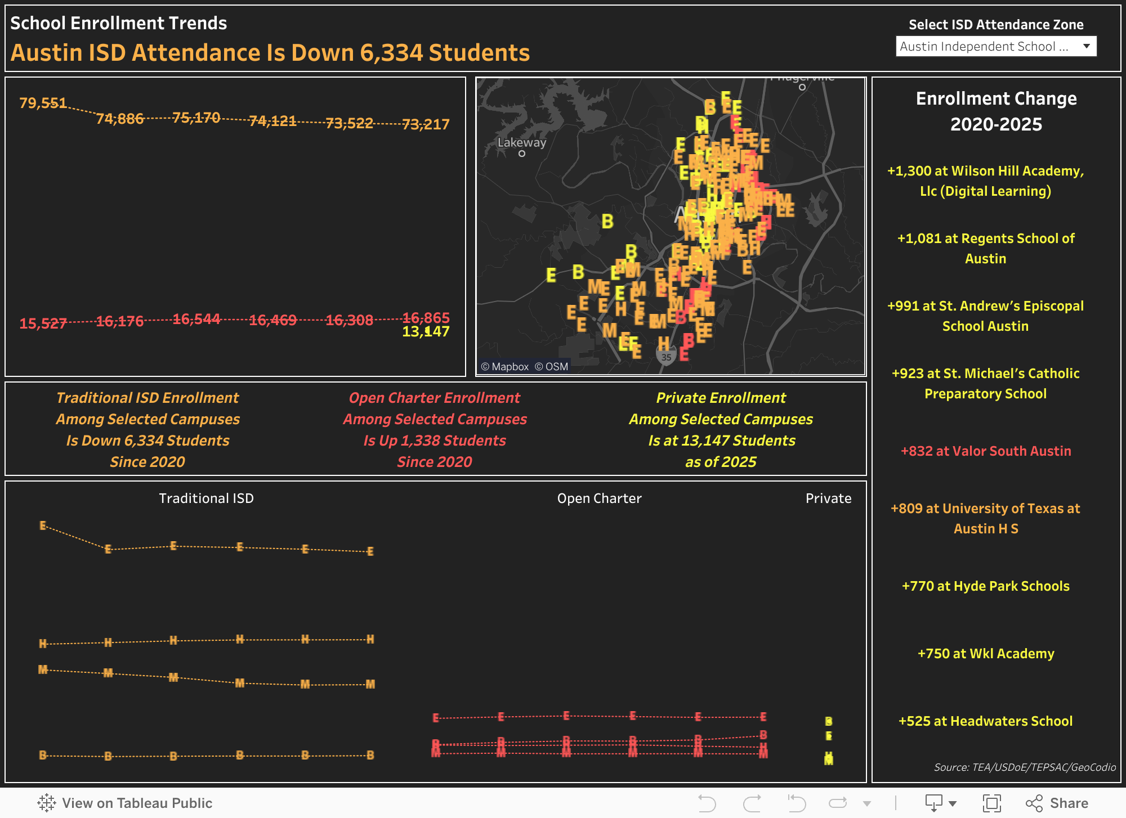
Task: Click the Tableau logo icon
Action: point(47,803)
